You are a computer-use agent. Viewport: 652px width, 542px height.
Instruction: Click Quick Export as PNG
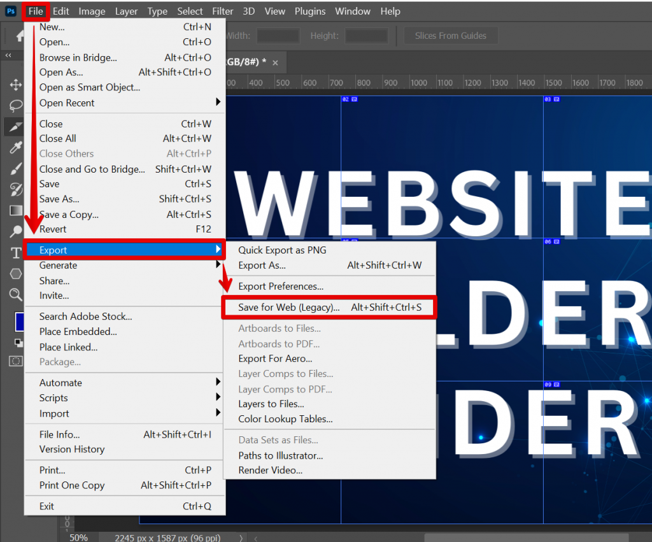tap(283, 250)
